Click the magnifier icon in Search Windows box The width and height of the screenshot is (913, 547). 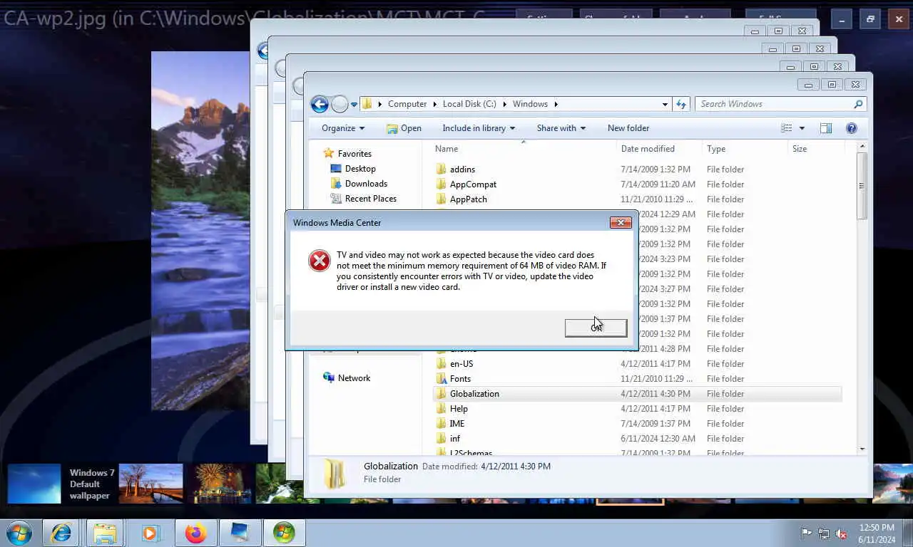(x=858, y=104)
